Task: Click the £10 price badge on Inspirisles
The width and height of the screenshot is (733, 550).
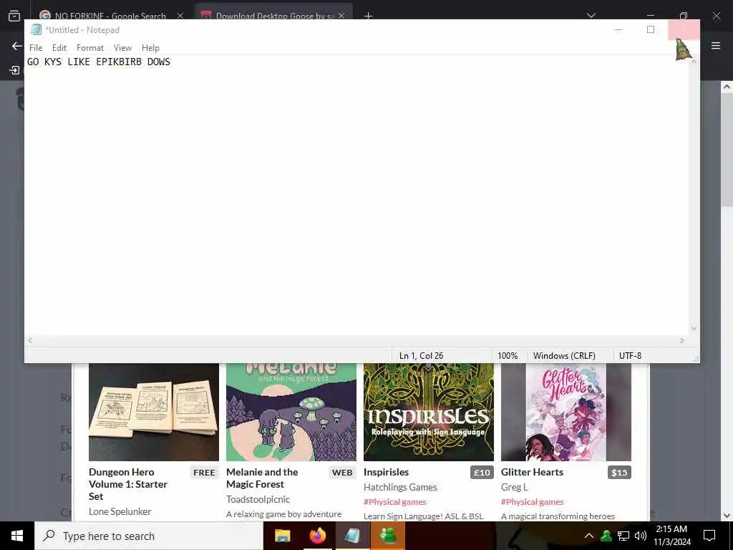Action: pyautogui.click(x=482, y=473)
